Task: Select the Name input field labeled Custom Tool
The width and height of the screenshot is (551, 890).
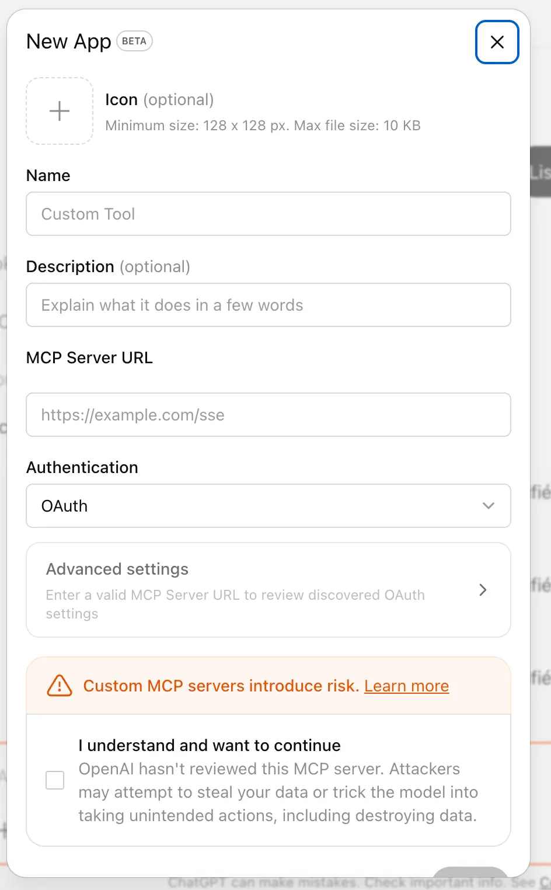Action: click(268, 214)
